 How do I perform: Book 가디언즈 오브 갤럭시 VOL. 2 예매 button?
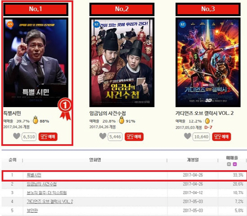[x=222, y=136]
